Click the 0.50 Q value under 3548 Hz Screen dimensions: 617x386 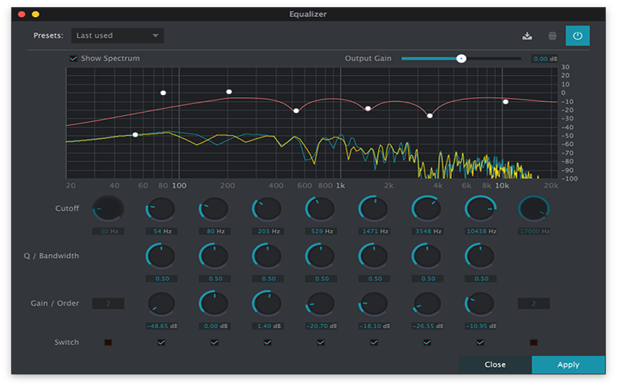(427, 279)
